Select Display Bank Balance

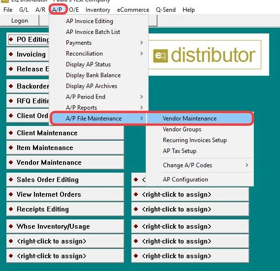(98, 75)
